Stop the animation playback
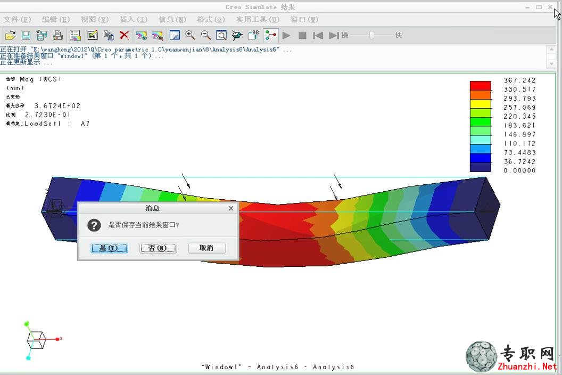Screen dimensions: 562x375 [x=302, y=35]
